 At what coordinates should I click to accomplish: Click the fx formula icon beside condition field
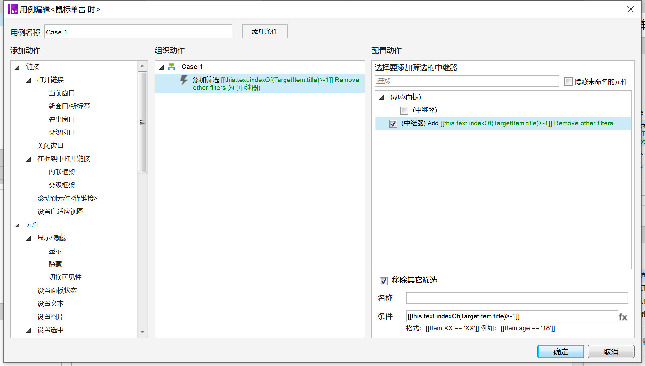pyautogui.click(x=623, y=317)
